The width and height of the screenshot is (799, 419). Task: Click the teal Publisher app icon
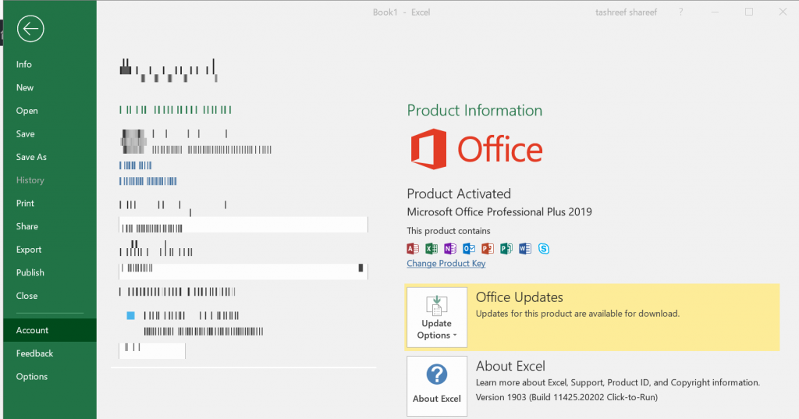[x=506, y=249]
